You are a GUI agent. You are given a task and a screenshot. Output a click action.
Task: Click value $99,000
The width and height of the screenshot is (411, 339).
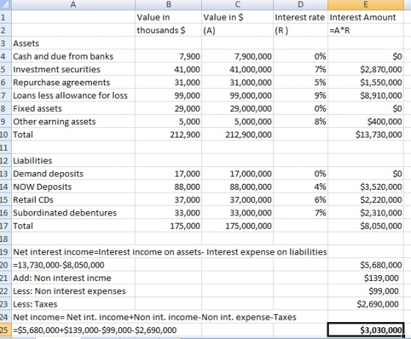[365, 291]
